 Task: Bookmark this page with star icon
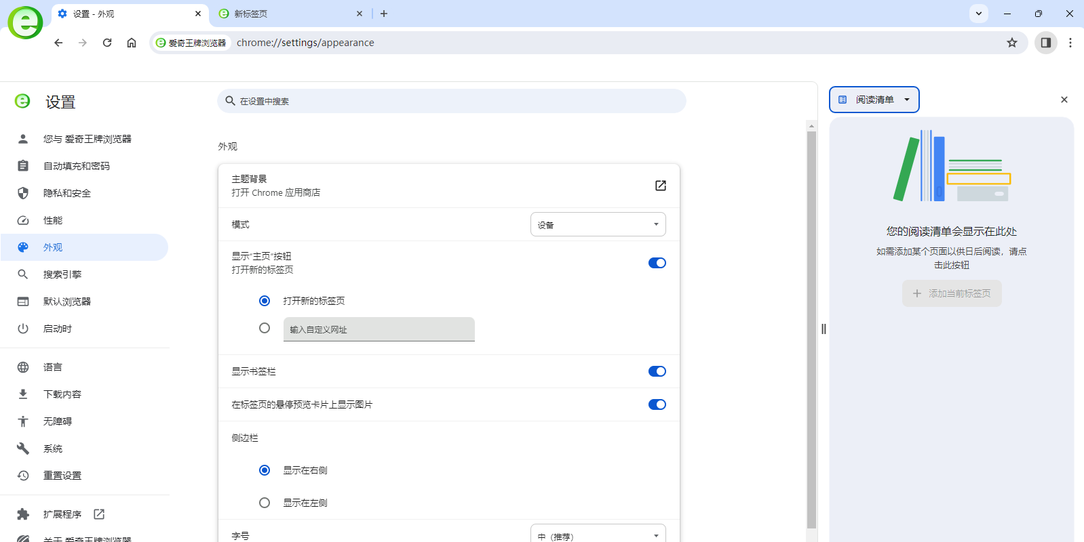pos(1012,43)
